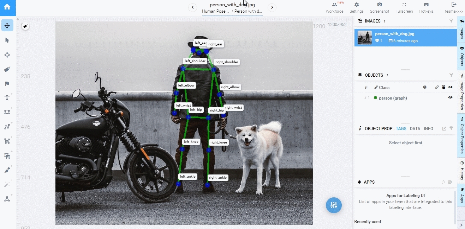Switch to the TAGS tab
This screenshot has width=465, height=229.
click(x=401, y=129)
